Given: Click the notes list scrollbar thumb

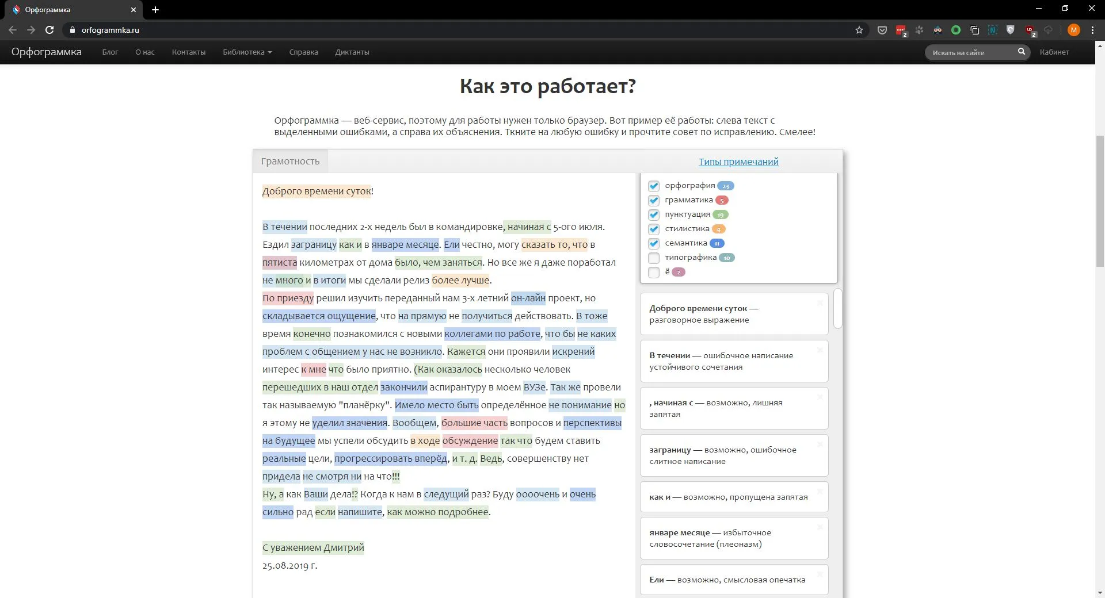Looking at the screenshot, I should point(838,308).
